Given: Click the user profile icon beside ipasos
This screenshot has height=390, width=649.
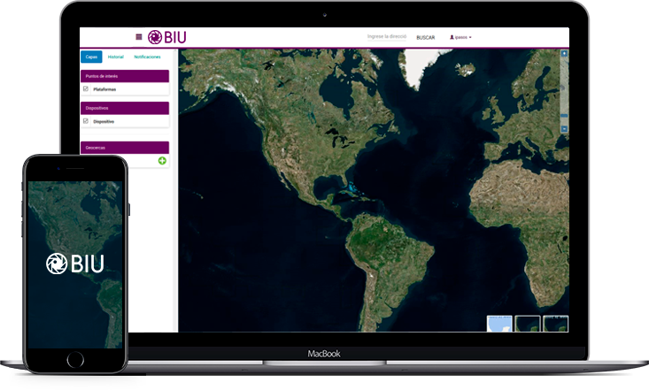Looking at the screenshot, I should coord(452,37).
